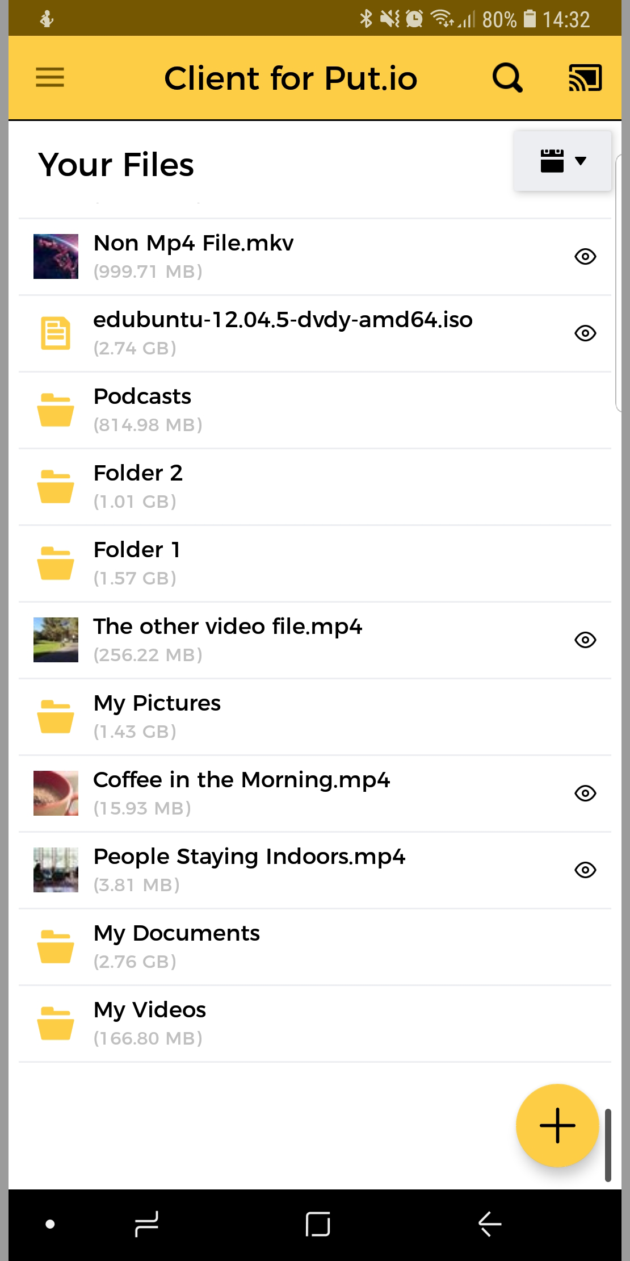
Task: Open the hamburger navigation menu
Action: click(x=50, y=78)
